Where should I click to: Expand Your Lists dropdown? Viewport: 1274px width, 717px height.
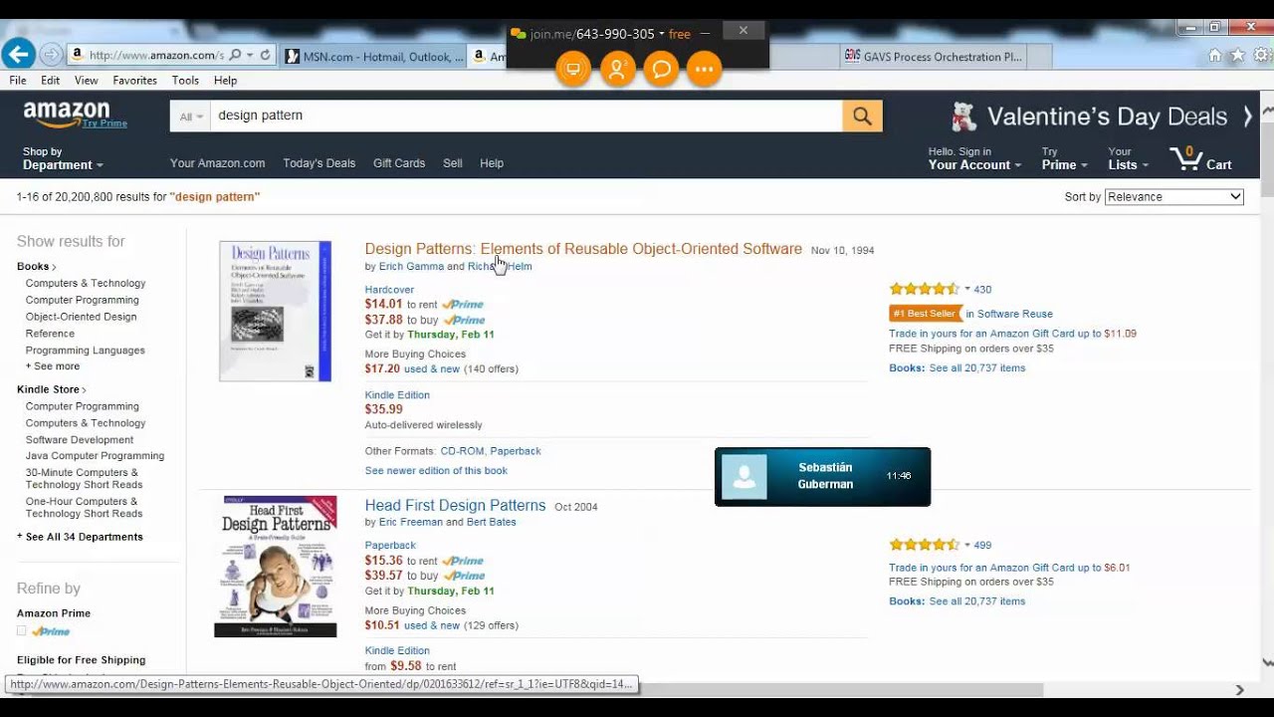[1128, 159]
